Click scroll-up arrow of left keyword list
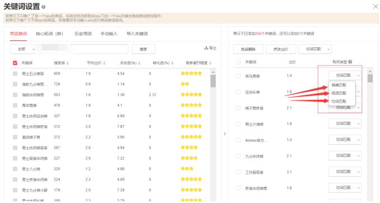 213,72
